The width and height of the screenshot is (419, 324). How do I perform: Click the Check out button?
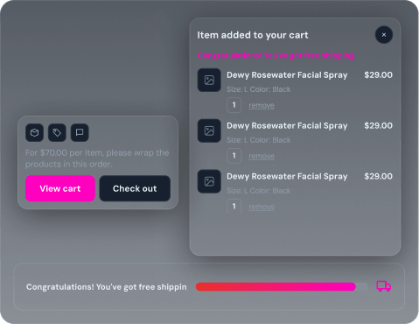click(x=135, y=188)
